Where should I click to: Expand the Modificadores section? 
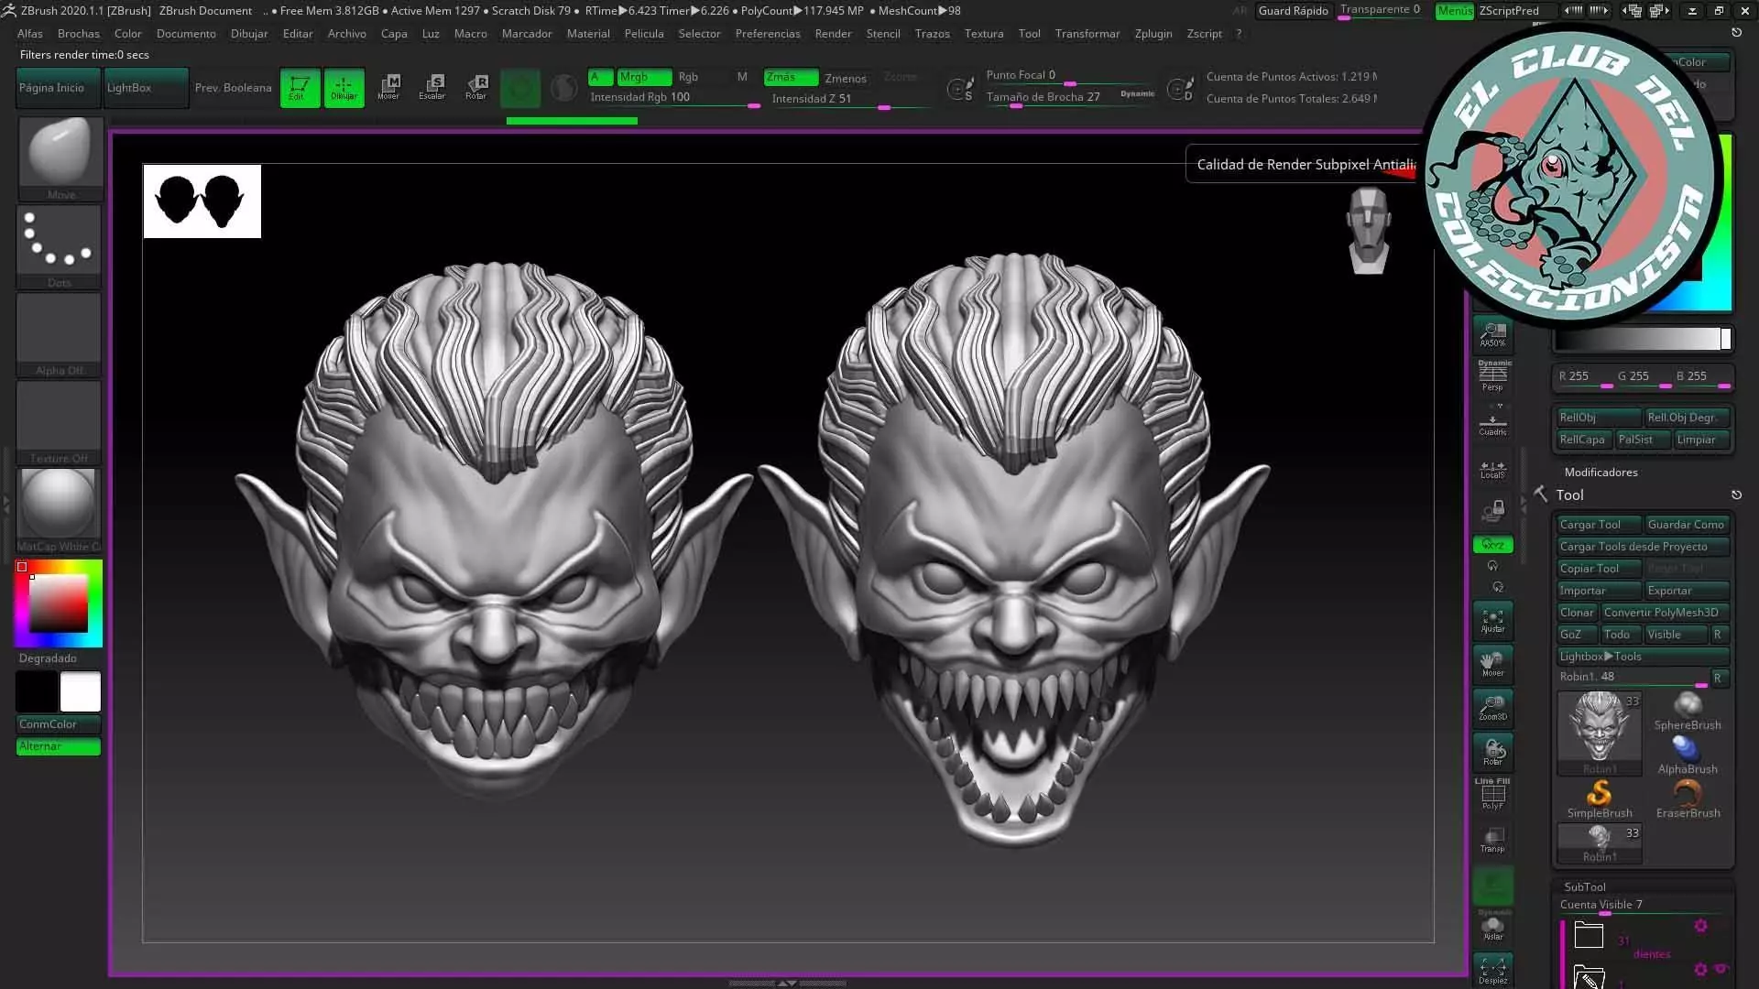pos(1601,473)
